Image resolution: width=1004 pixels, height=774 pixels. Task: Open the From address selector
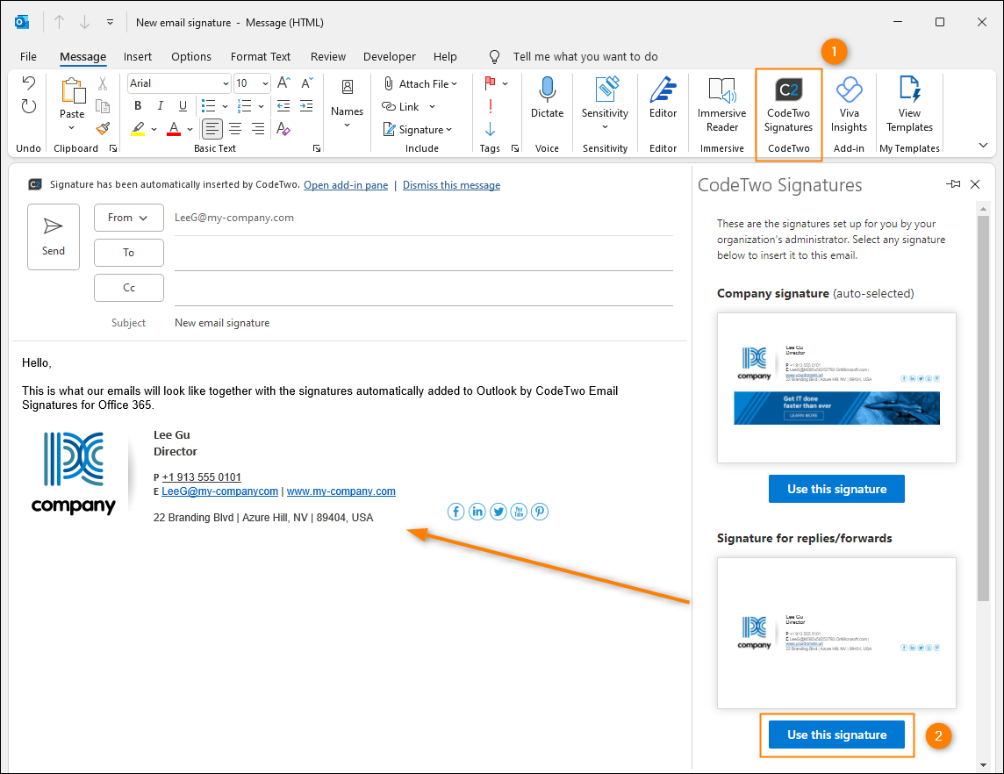pyautogui.click(x=128, y=217)
